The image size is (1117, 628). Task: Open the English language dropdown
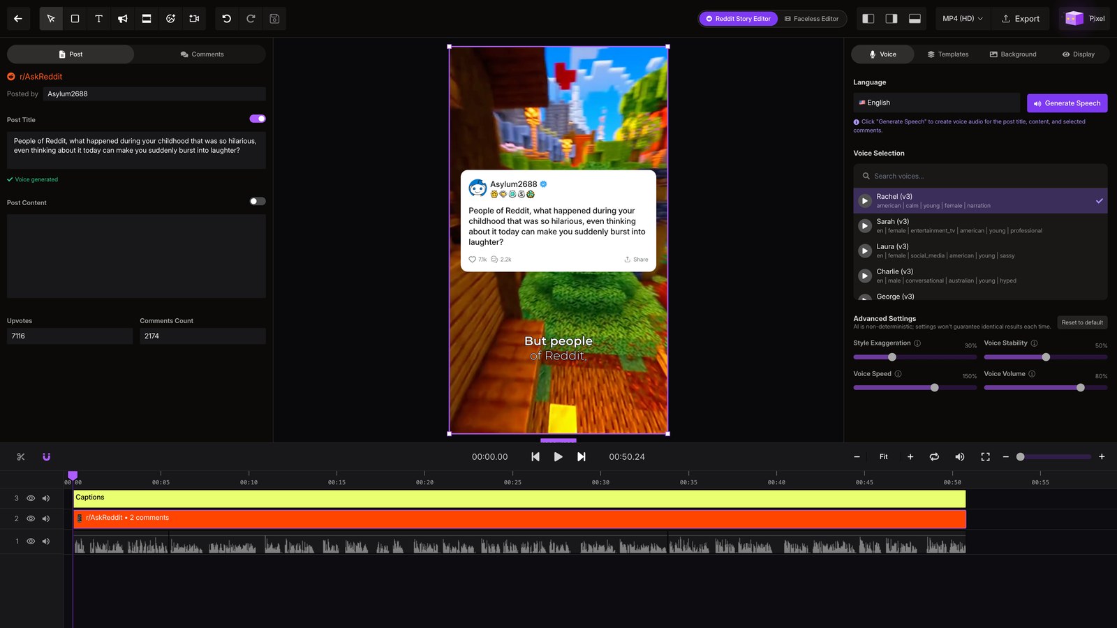tap(936, 103)
